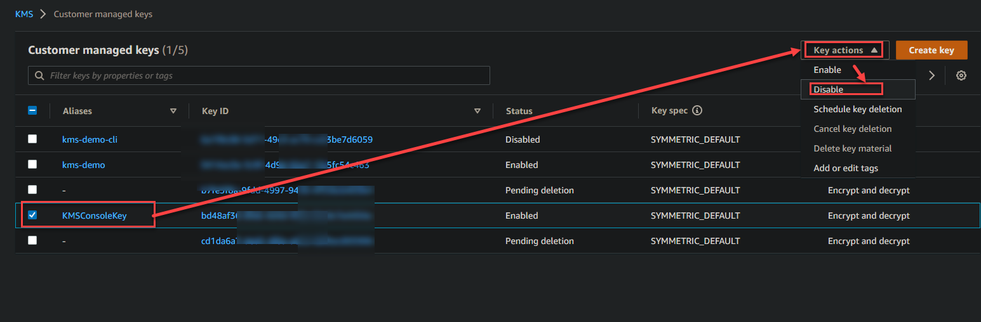The height and width of the screenshot is (322, 981).
Task: Click Encrypt and decrypt in cd1da6a row
Action: click(869, 241)
